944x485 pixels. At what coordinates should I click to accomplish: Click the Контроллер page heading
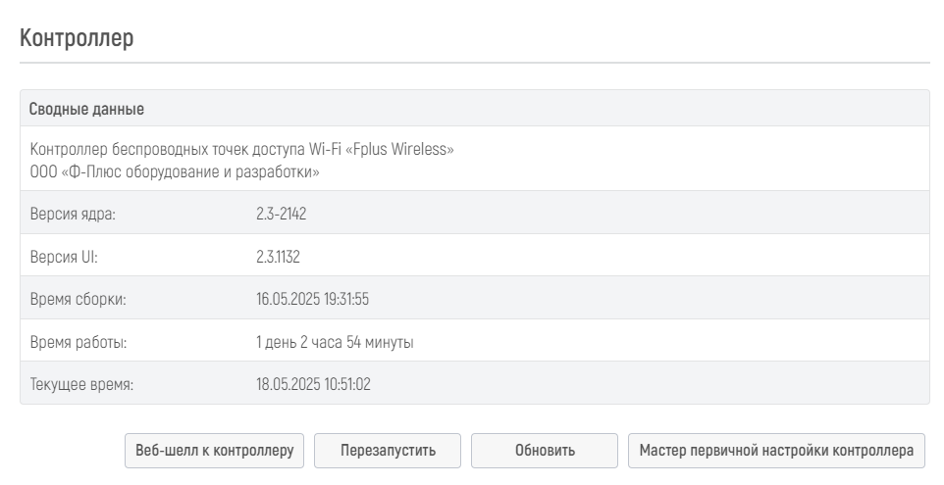pyautogui.click(x=77, y=38)
